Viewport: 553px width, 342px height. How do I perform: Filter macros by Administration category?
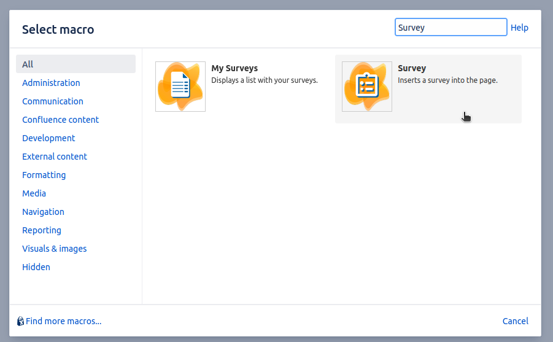(x=51, y=83)
